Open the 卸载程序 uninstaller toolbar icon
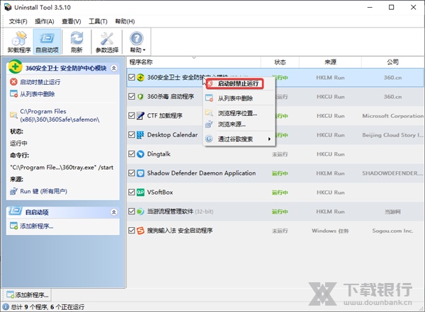 click(18, 42)
